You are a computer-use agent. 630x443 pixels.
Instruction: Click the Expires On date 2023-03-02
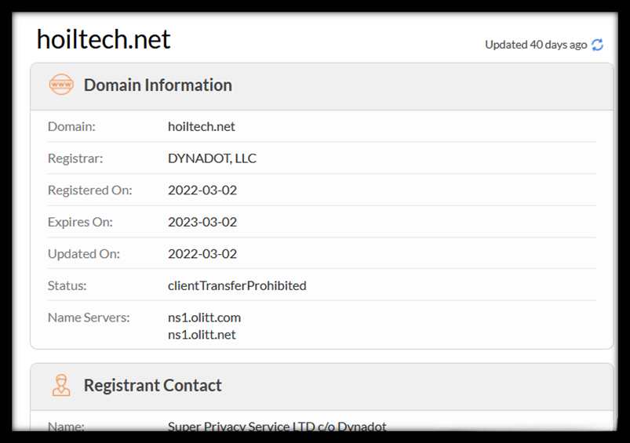click(x=202, y=222)
